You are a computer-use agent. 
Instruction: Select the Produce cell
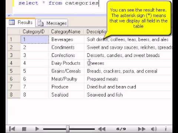tap(66, 87)
